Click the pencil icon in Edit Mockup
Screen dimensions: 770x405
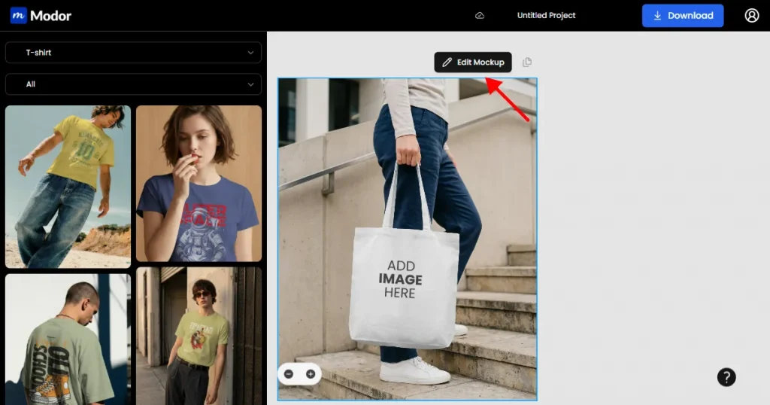(447, 62)
